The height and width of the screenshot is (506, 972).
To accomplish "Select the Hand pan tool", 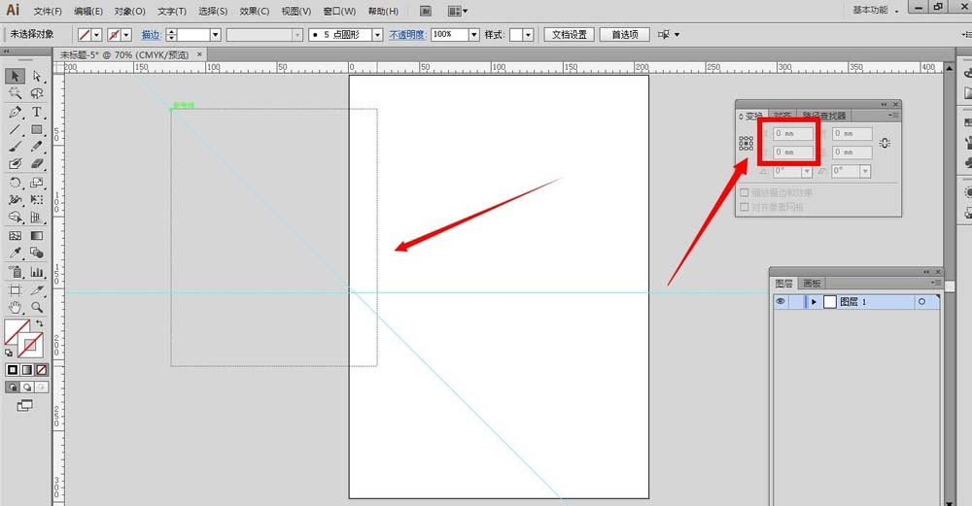I will point(16,307).
